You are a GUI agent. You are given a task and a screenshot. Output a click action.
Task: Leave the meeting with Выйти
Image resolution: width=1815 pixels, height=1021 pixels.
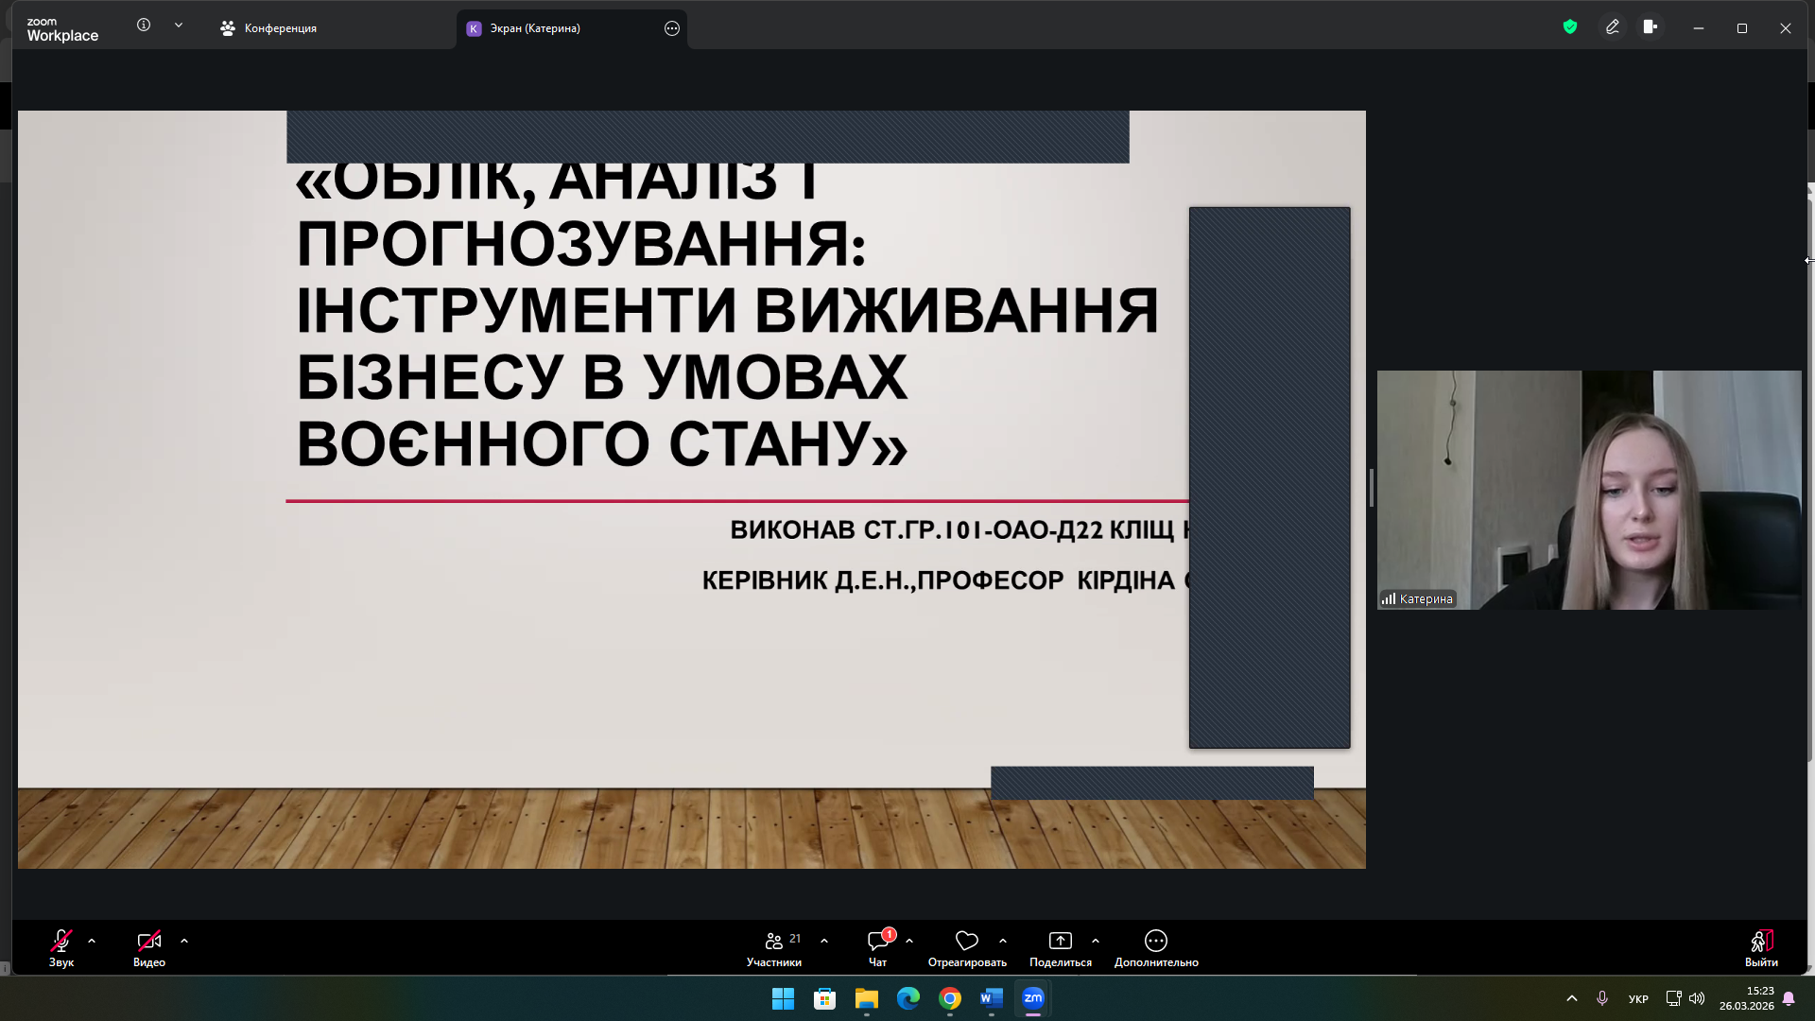pyautogui.click(x=1761, y=946)
